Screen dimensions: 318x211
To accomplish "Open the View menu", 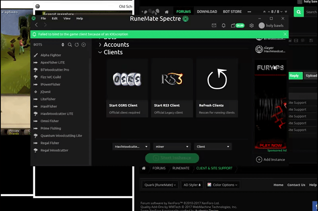I will pos(67,18).
